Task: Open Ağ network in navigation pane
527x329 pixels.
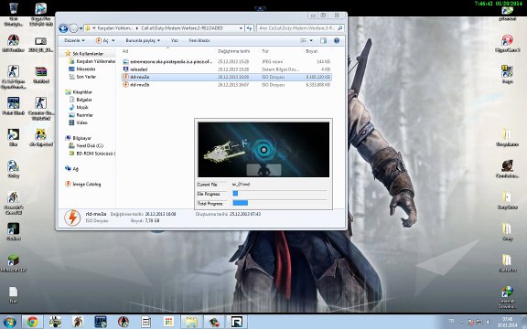Action: click(72, 169)
